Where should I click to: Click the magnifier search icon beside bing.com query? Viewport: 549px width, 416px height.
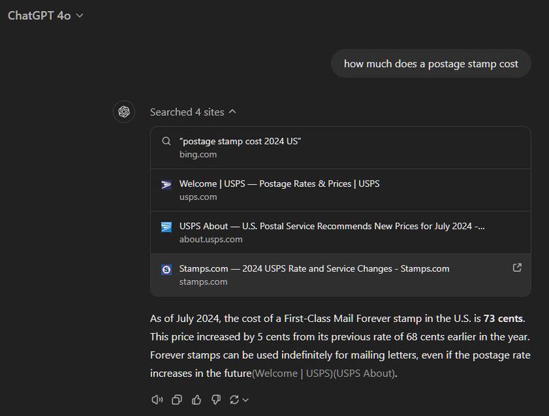pos(166,141)
